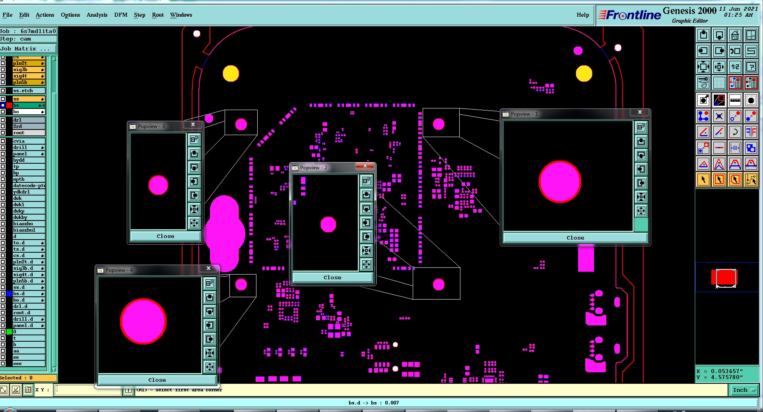The width and height of the screenshot is (763, 412).
Task: Toggle checkbox for npth layer
Action: [x=3, y=179]
